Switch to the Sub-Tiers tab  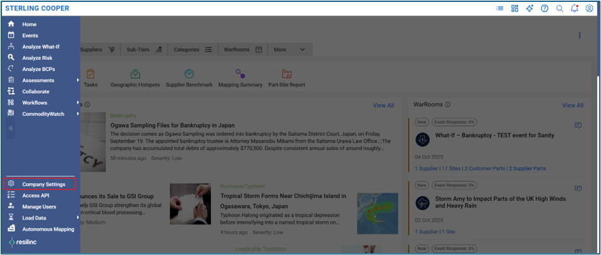coord(144,50)
